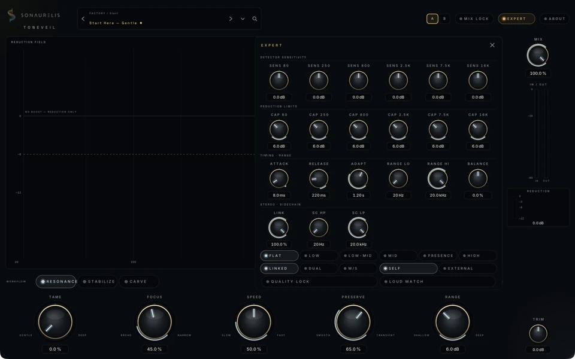This screenshot has width=575, height=359.
Task: Select Dual stereo mode
Action: [319, 269]
